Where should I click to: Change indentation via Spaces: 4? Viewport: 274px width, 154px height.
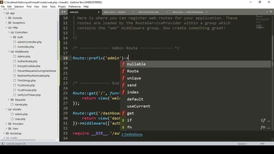pos(242,144)
